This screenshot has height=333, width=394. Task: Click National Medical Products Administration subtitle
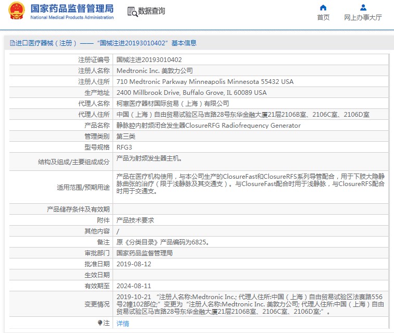click(x=72, y=17)
